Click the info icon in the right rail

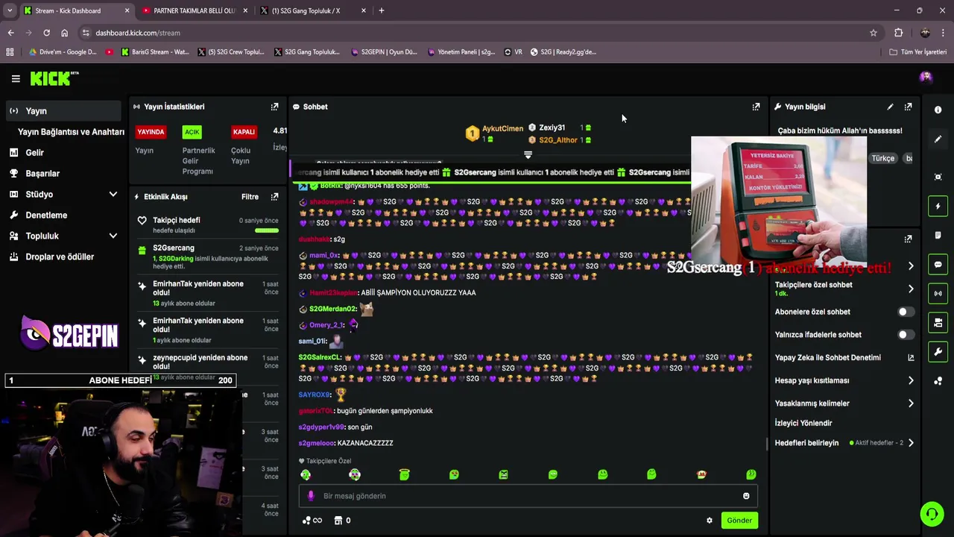coord(938,110)
